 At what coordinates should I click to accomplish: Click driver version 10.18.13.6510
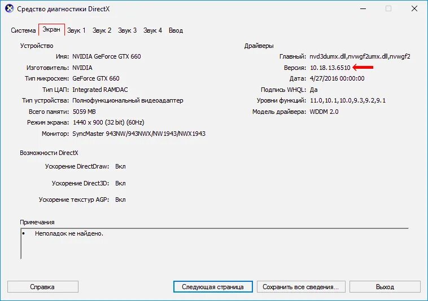click(330, 68)
